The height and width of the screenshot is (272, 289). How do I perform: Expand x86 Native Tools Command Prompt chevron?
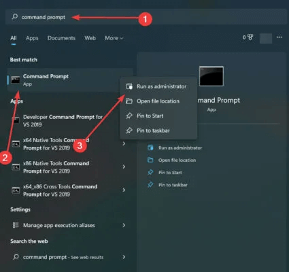(x=124, y=167)
